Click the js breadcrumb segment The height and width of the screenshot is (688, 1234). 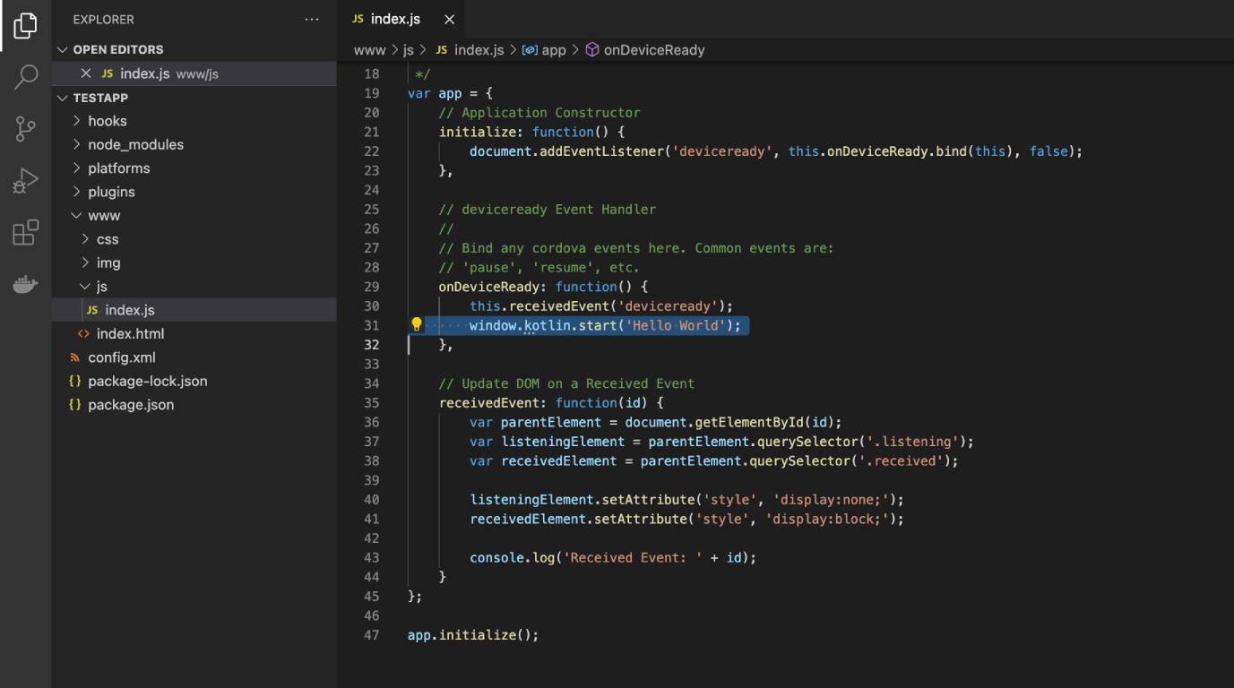409,50
